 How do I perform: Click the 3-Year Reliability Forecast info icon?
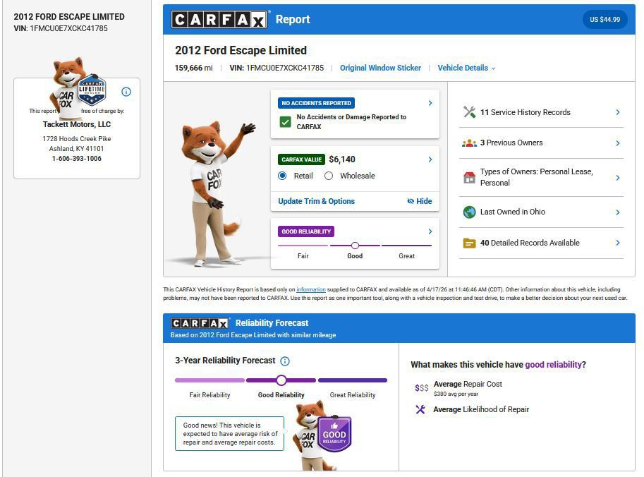[285, 361]
